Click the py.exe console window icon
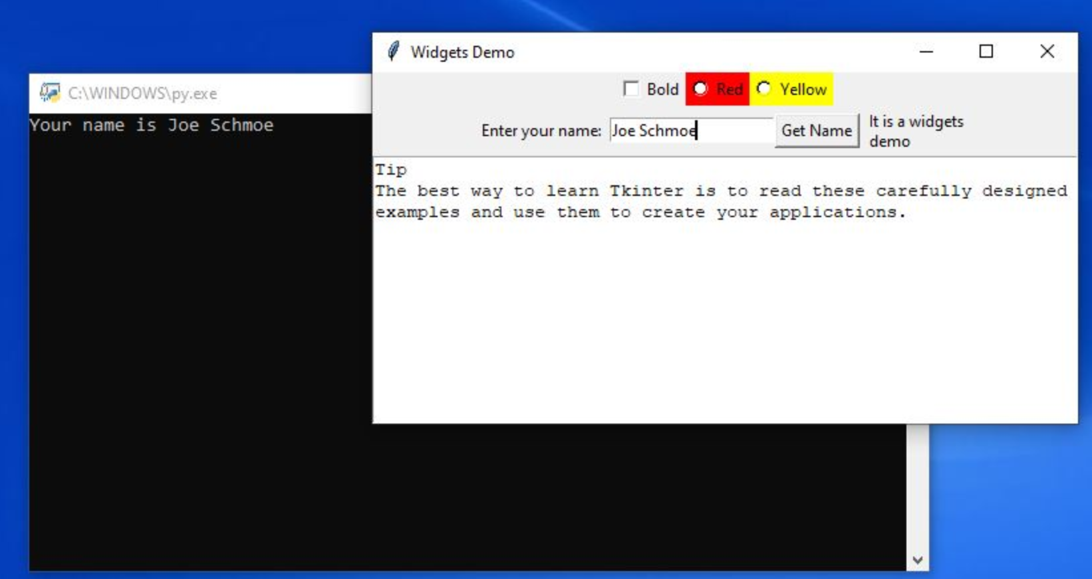Screen dimensions: 1092x579 point(49,93)
